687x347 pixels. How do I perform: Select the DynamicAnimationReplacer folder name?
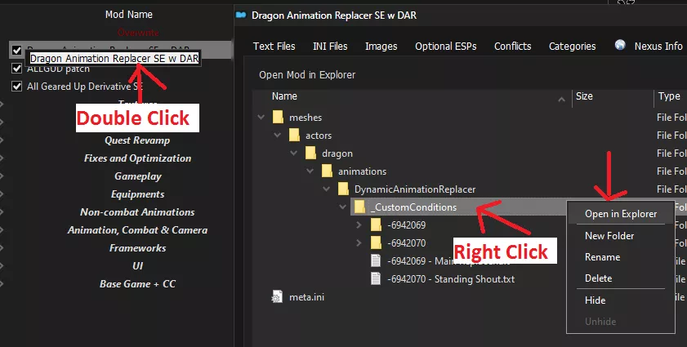415,189
